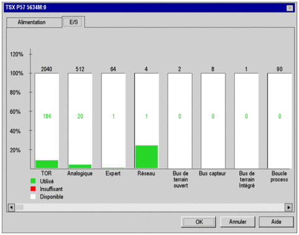Click the red Insuffisant legend swatch
299x235 pixels.
click(x=33, y=189)
